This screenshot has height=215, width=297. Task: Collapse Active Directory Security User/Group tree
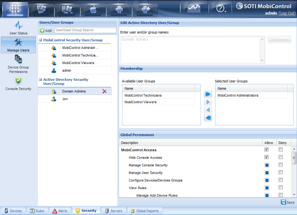pos(40,80)
